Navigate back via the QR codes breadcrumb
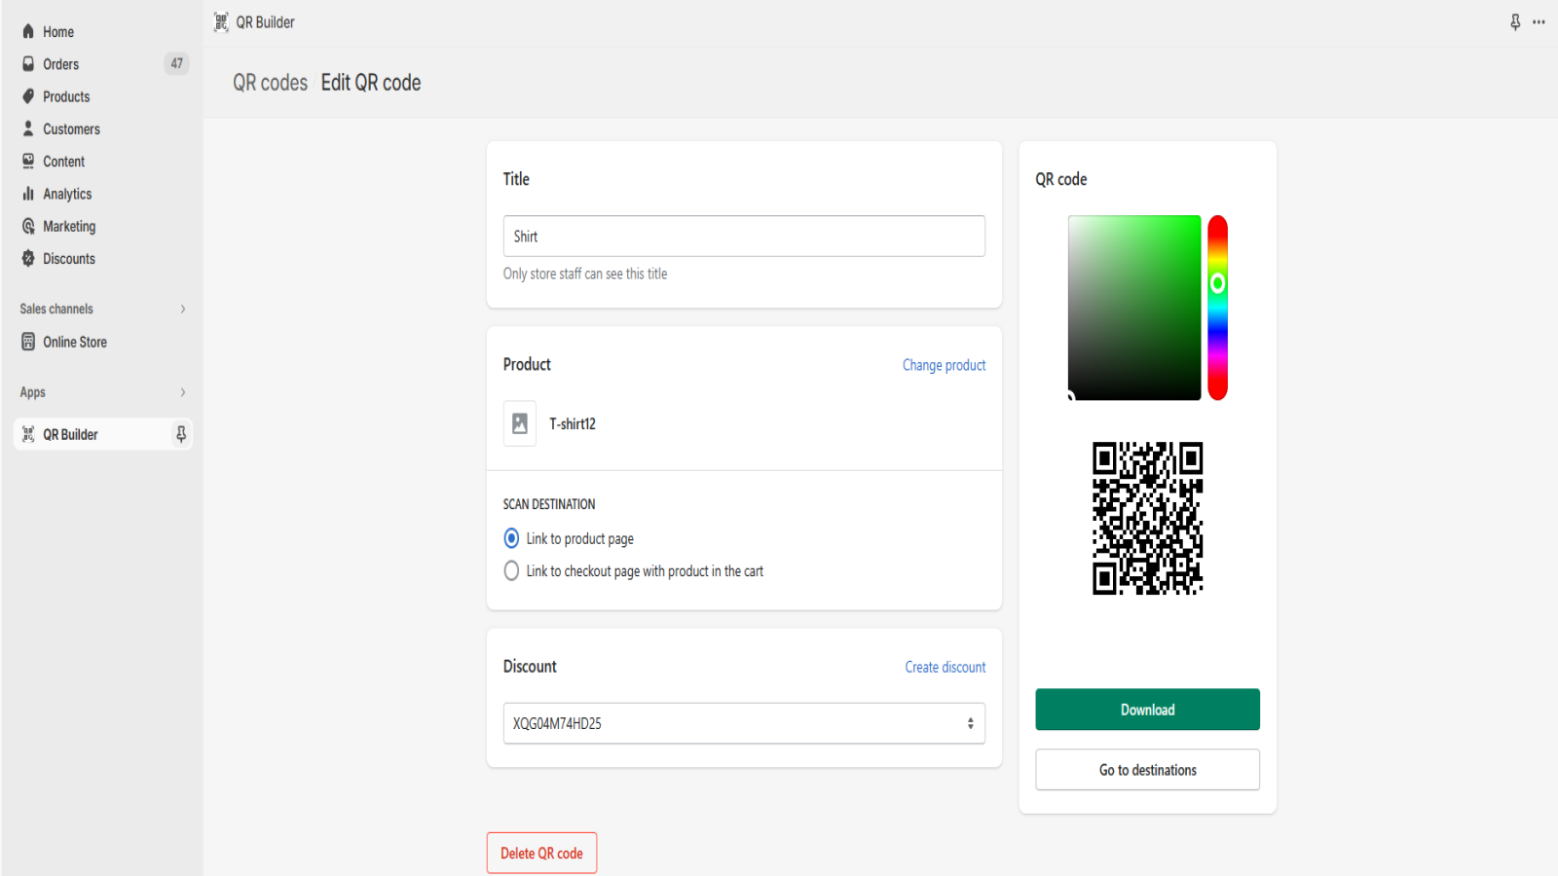Screen dimensions: 1558x876 tap(269, 83)
